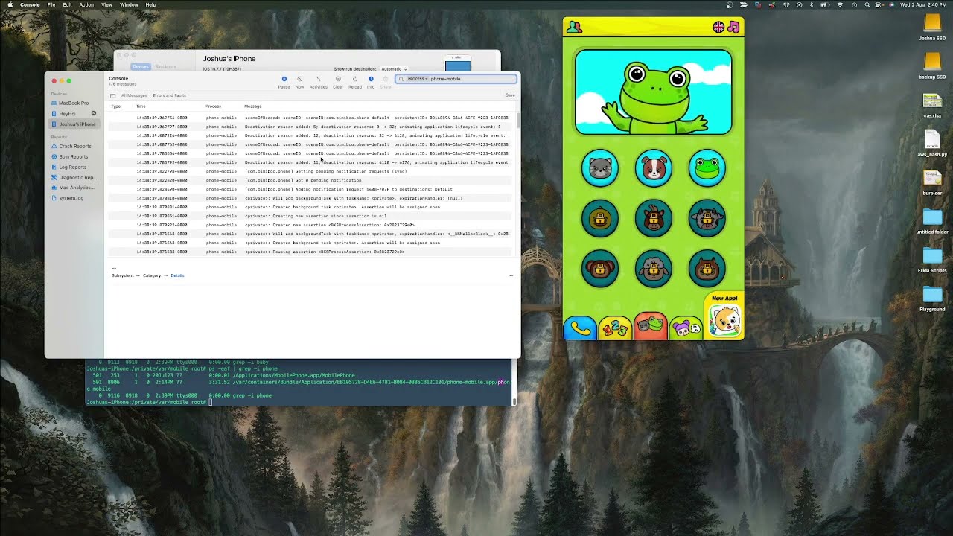Change language with the UK flag icon
This screenshot has width=953, height=536.
pos(718,28)
